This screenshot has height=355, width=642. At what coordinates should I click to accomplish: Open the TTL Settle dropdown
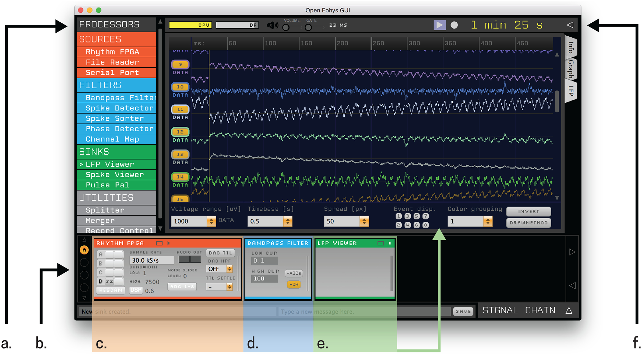220,287
